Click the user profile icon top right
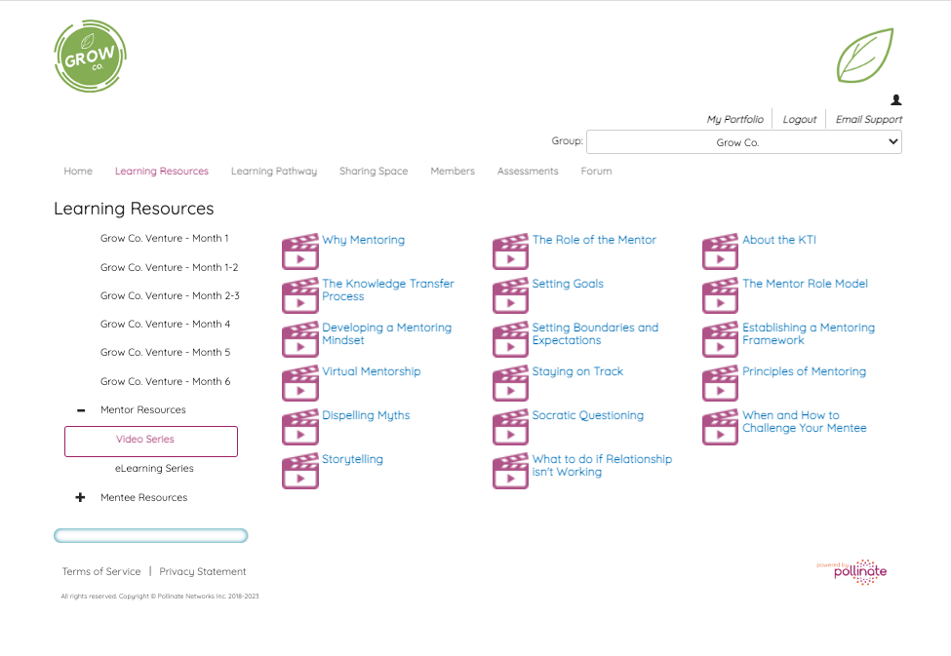This screenshot has width=951, height=656. coord(894,99)
